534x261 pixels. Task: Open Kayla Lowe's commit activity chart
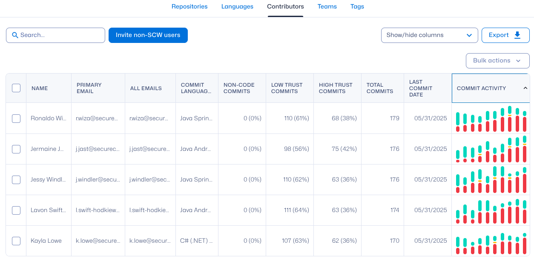[x=491, y=241]
